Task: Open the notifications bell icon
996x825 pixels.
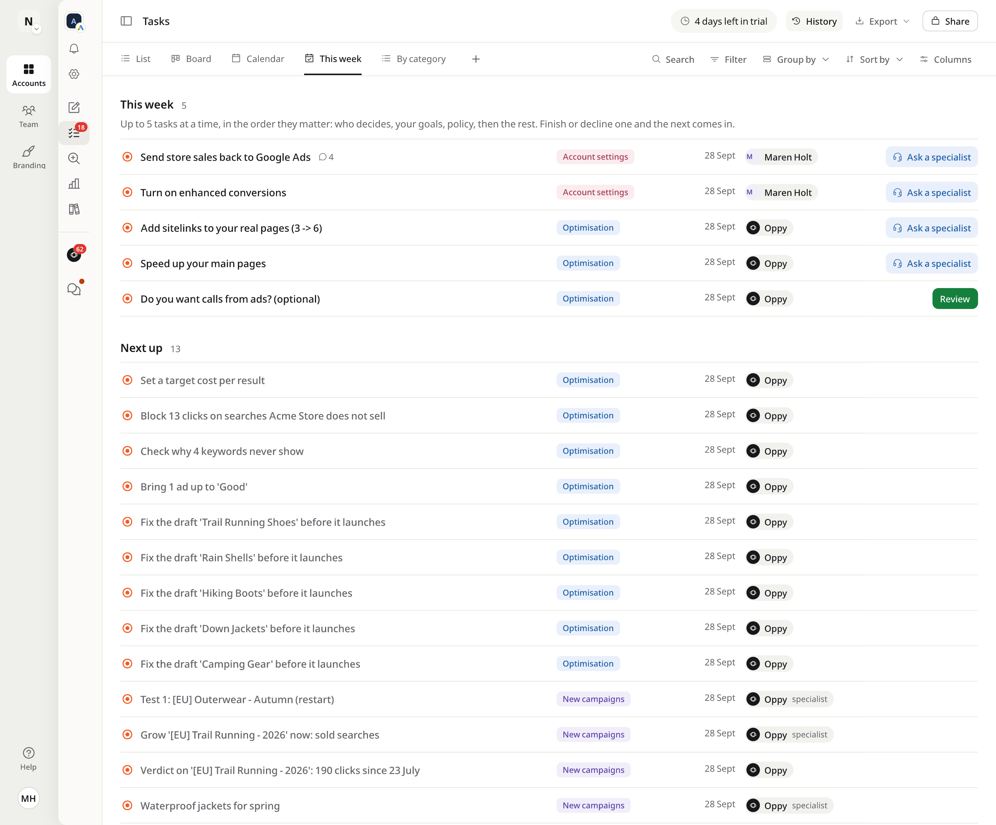Action: click(74, 49)
